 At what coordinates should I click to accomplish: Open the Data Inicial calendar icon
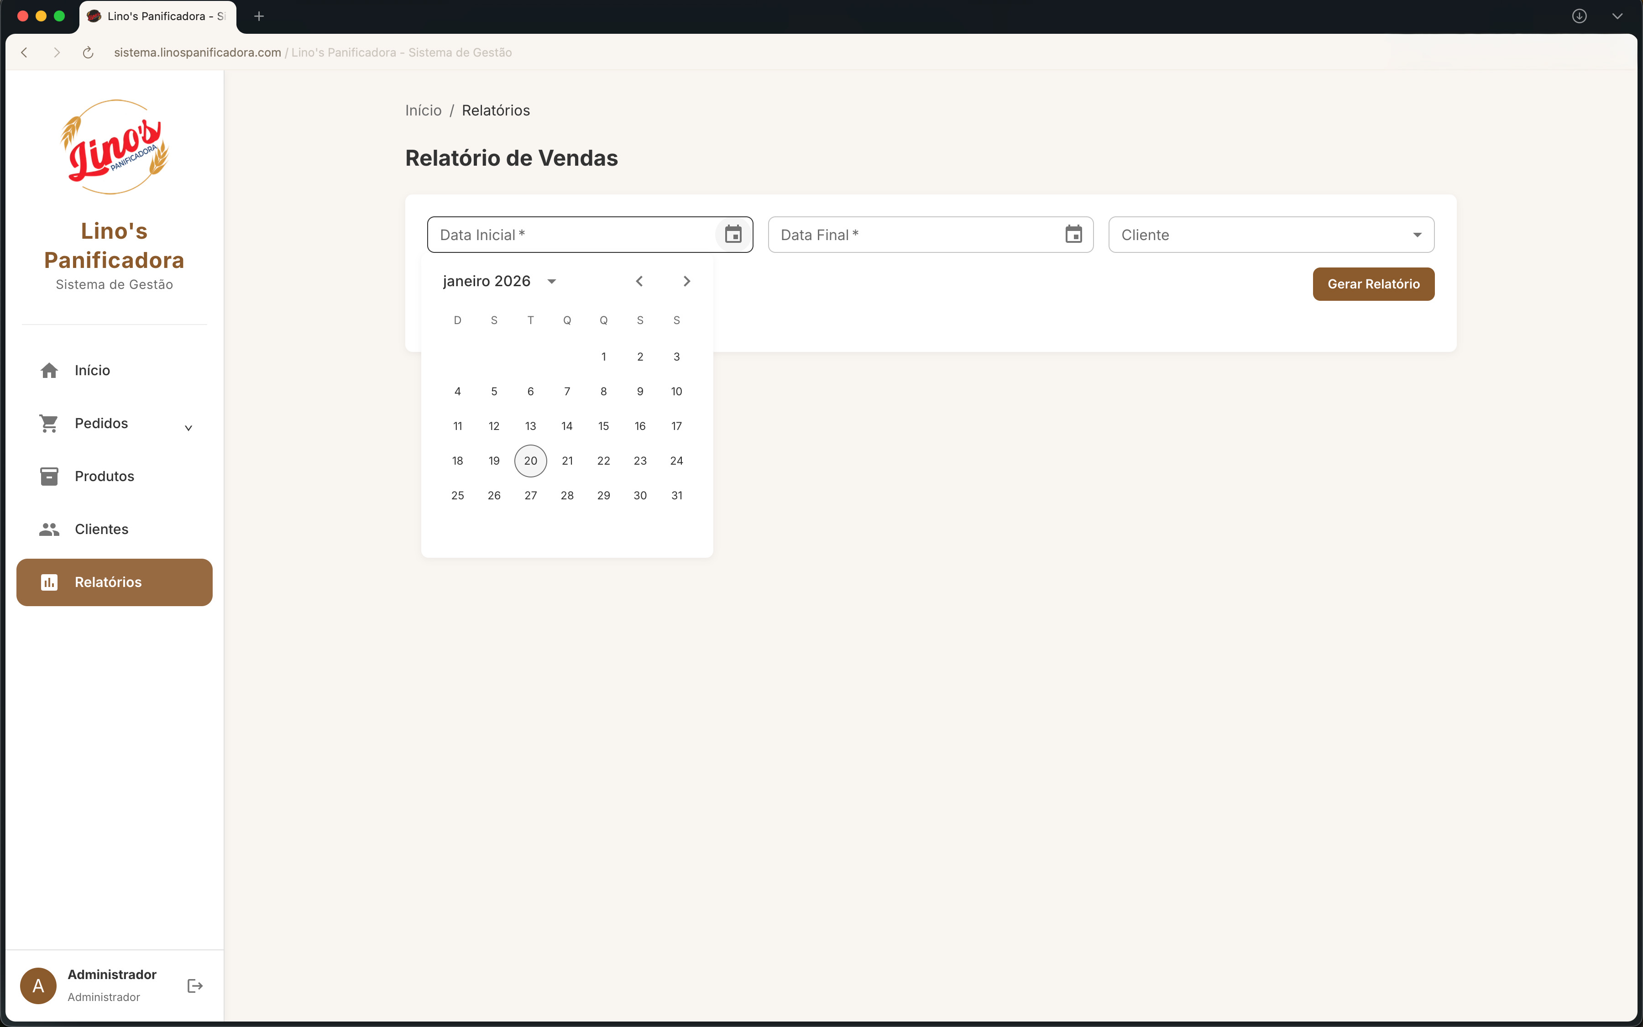click(x=733, y=234)
